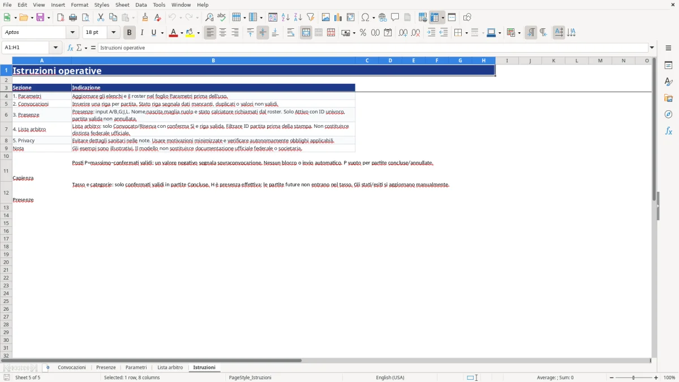Open the sidebar Properties panel
This screenshot has height=382, width=679.
669,66
